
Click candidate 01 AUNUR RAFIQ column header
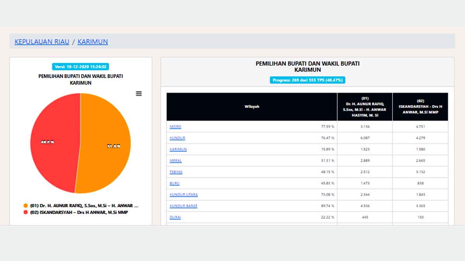tap(365, 107)
